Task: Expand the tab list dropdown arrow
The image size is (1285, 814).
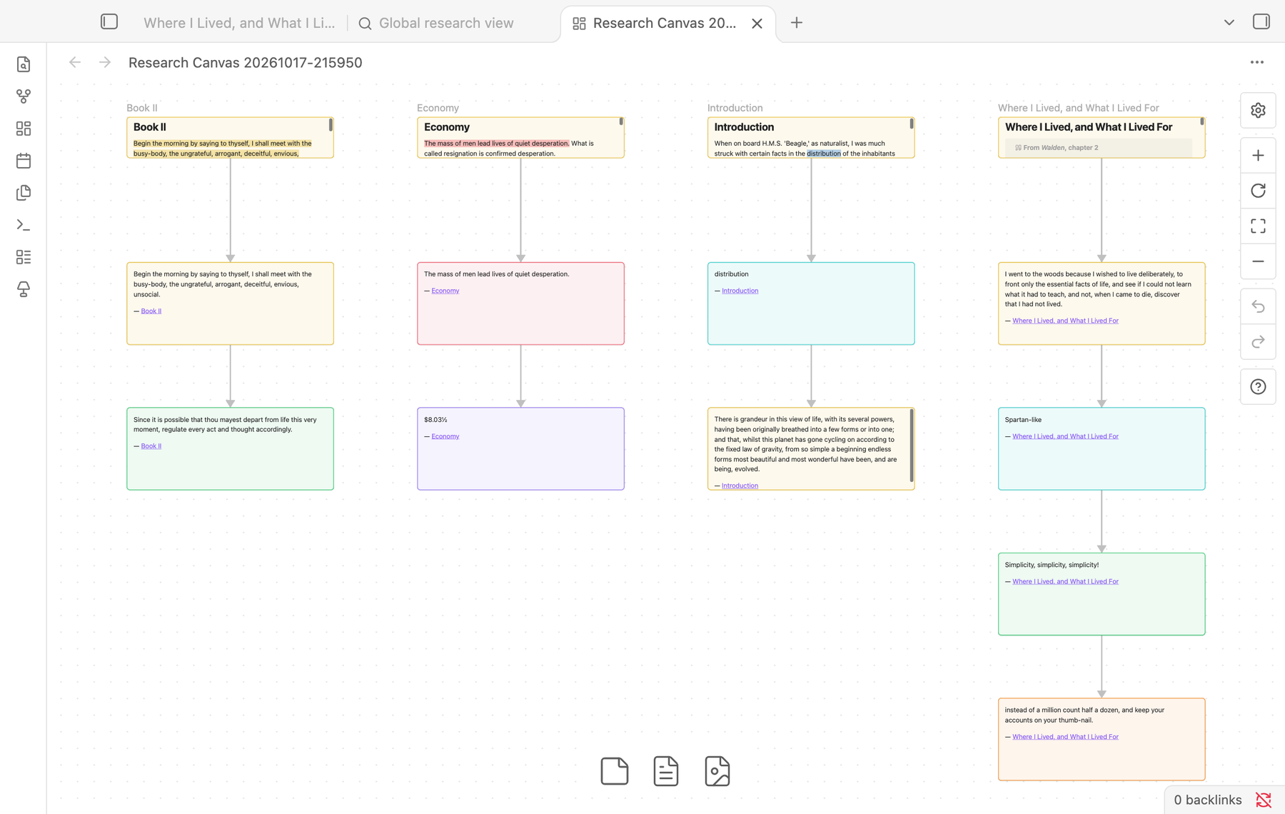Action: [x=1229, y=22]
